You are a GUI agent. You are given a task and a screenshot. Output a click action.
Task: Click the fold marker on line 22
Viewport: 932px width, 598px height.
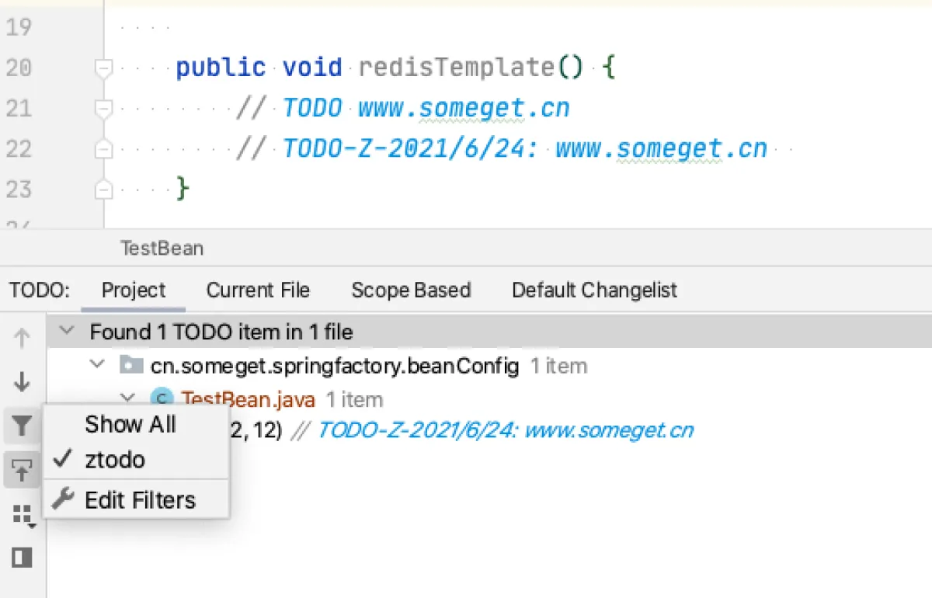point(103,148)
